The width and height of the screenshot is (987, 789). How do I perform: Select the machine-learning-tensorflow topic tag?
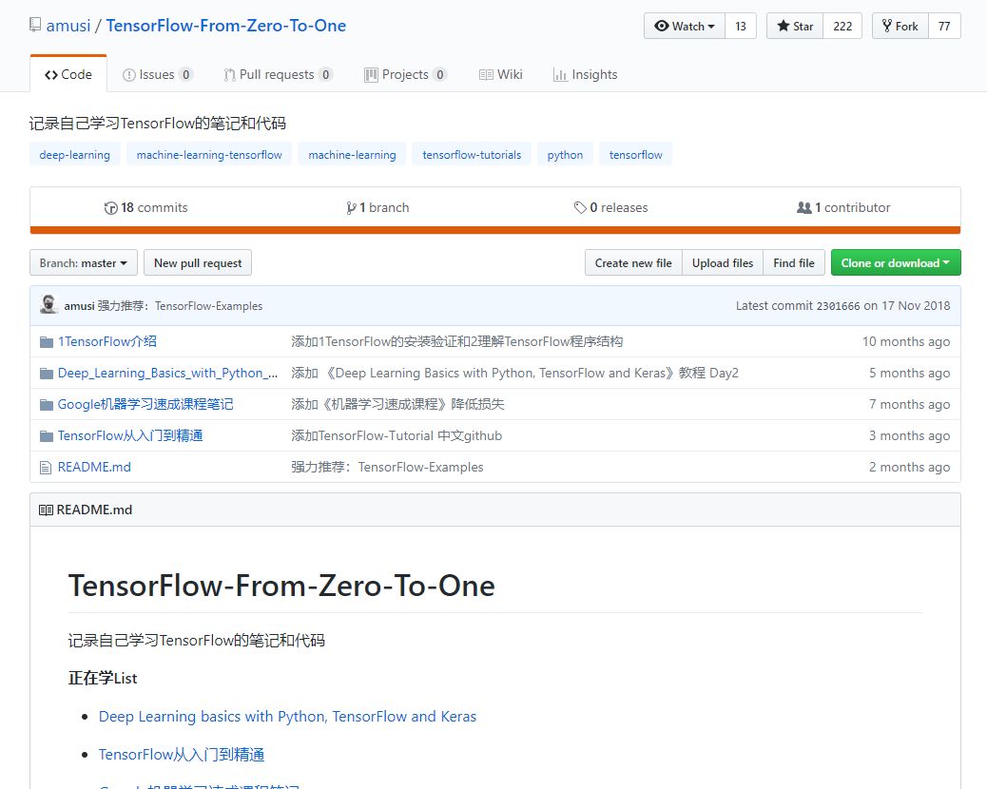pos(209,155)
